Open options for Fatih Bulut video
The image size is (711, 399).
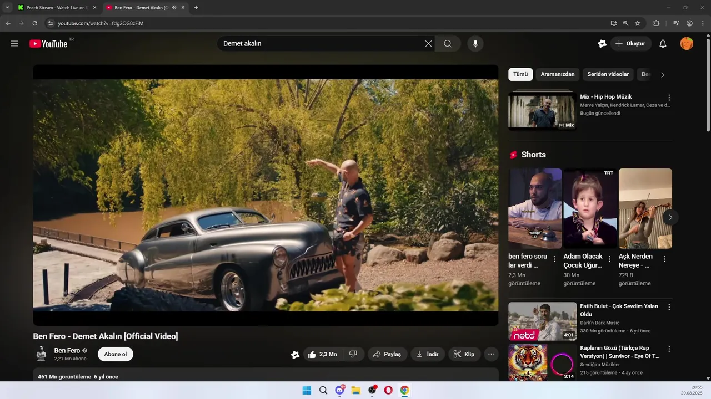tap(669, 307)
